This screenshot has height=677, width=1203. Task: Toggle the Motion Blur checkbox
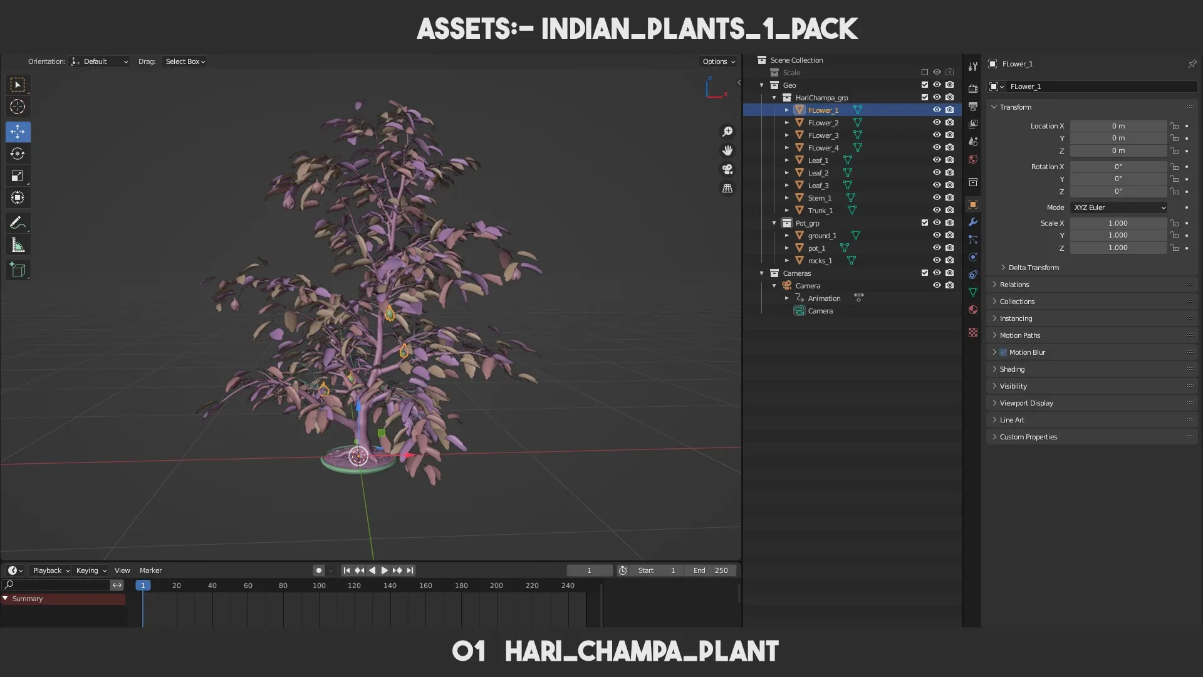(1003, 352)
